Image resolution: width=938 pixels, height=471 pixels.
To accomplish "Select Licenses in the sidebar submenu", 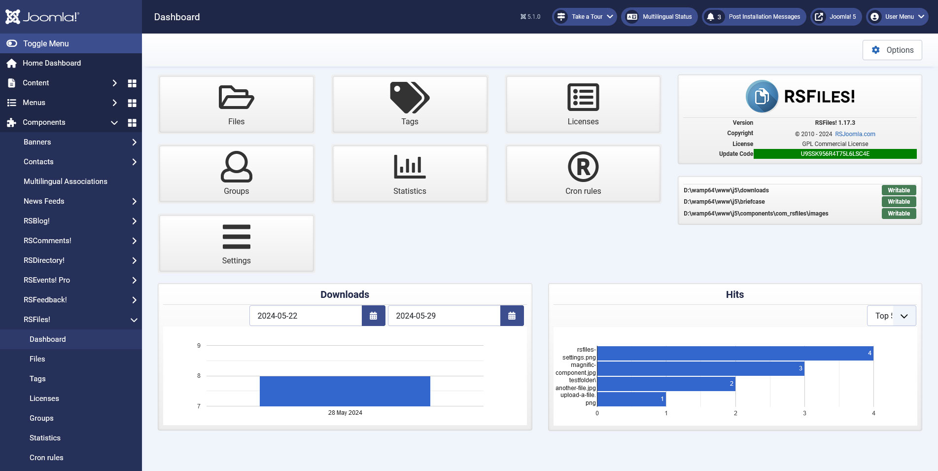I will coord(71,399).
